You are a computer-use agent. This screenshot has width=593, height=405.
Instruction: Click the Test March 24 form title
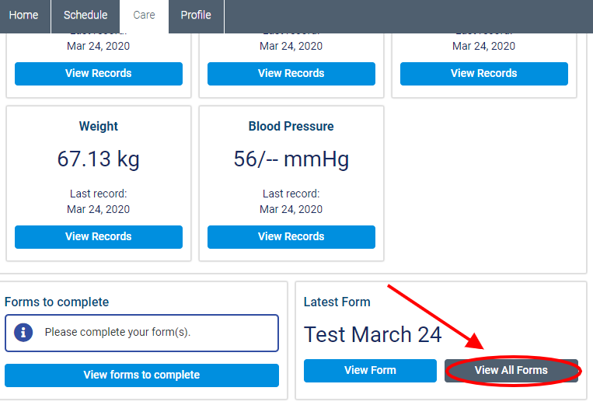click(x=372, y=334)
